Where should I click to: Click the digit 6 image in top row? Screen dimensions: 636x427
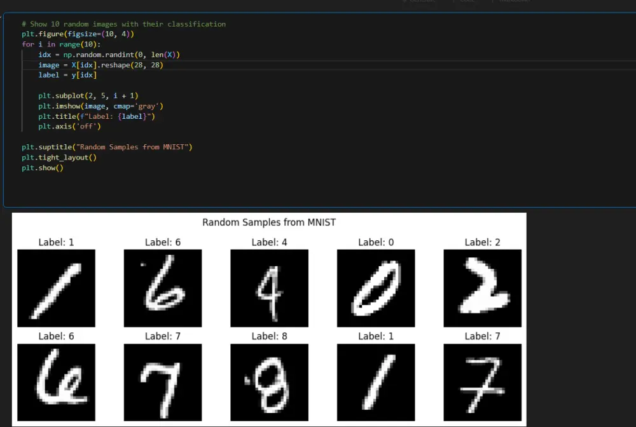pyautogui.click(x=163, y=288)
